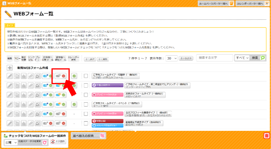Open statistics chart for ご予約・お申込みフォーム

(x=24, y=76)
